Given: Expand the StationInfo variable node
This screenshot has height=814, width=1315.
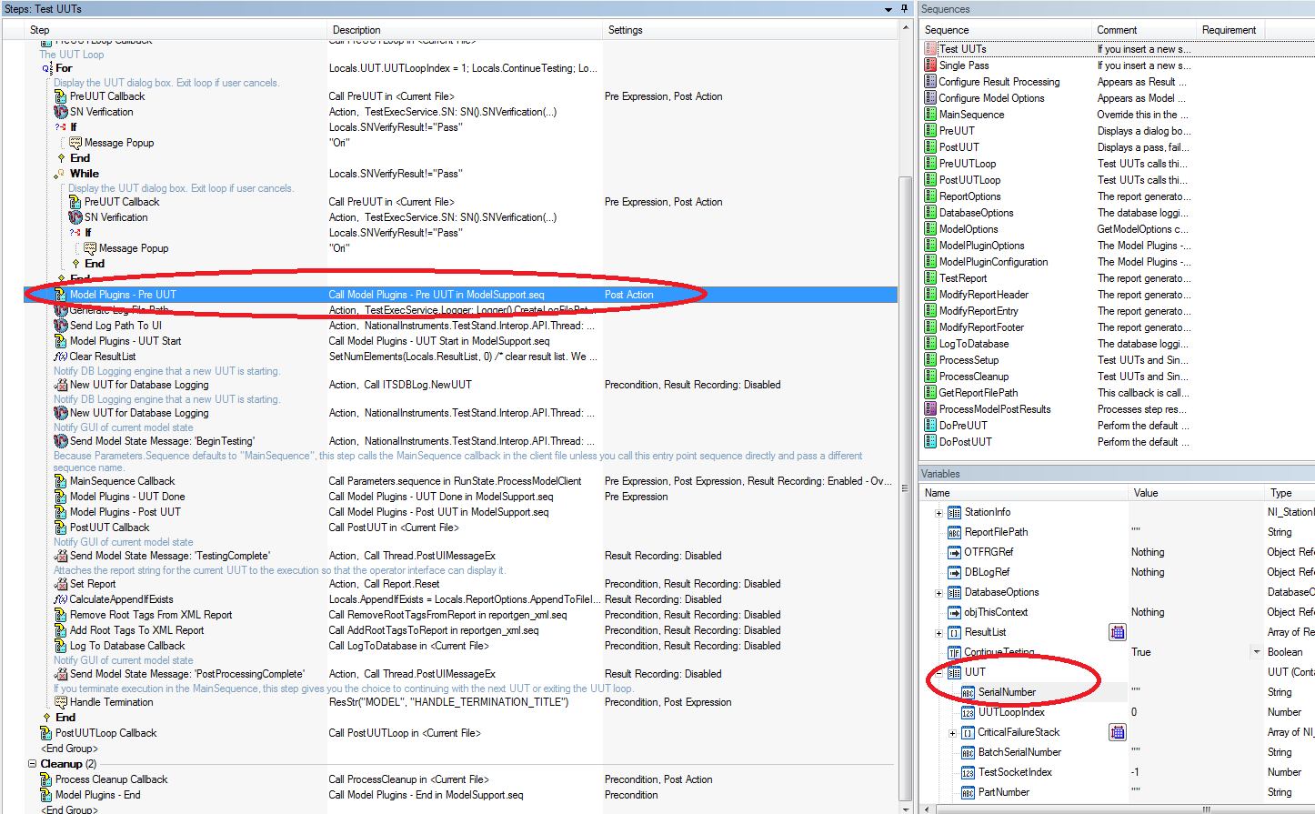Looking at the screenshot, I should tap(939, 513).
